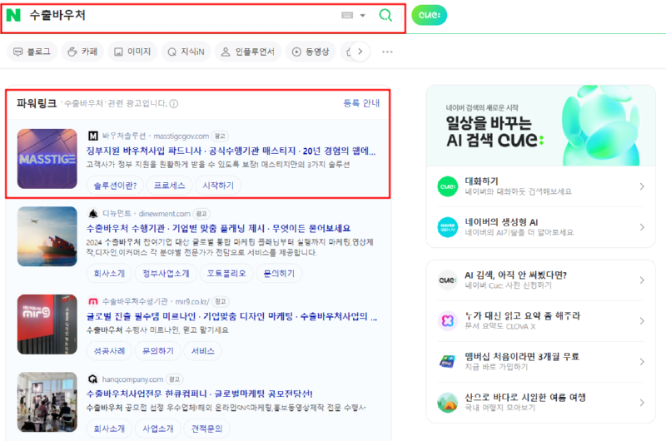This screenshot has width=666, height=441.
Task: Click the 견적문의 chip
Action: coord(206,429)
